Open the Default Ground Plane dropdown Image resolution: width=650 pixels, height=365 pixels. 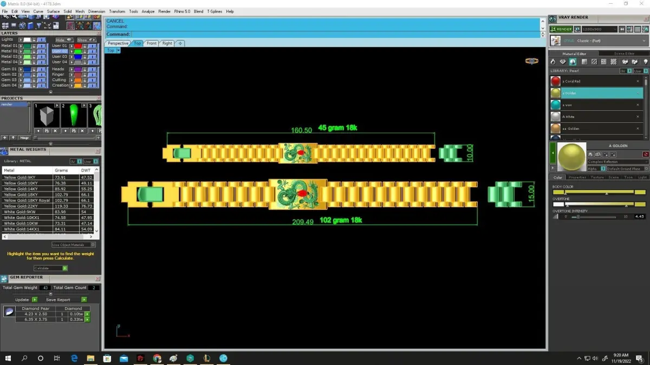627,169
